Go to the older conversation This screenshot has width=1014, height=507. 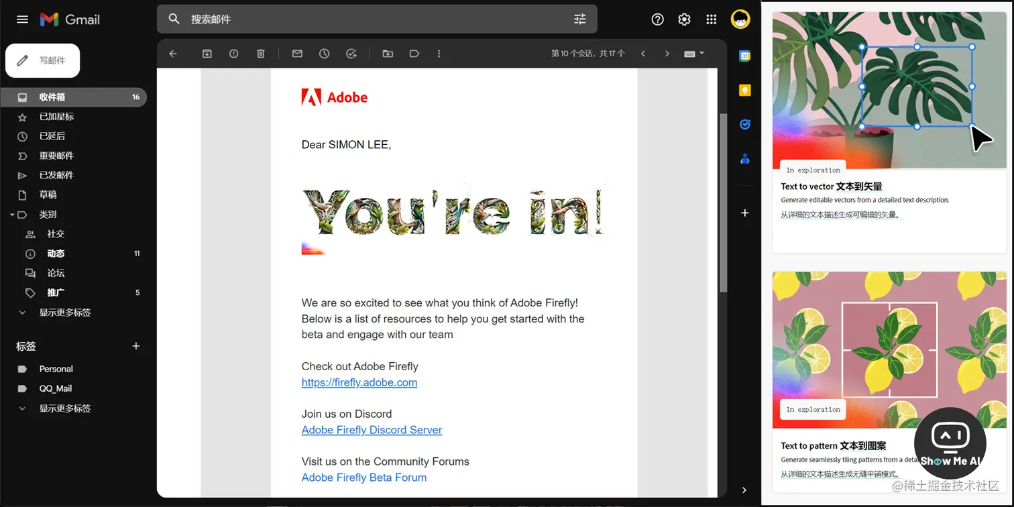[x=667, y=54]
